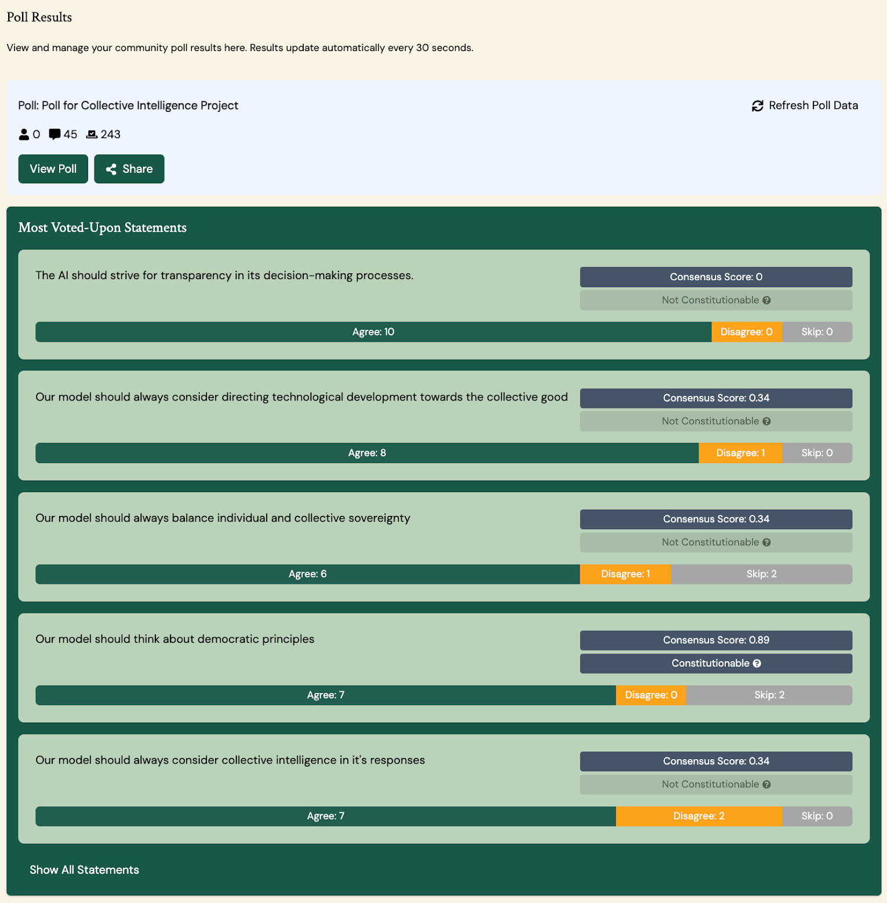887x903 pixels.
Task: Click Consensus Score: 0.34 for sovereignty statement
Action: pyautogui.click(x=716, y=519)
